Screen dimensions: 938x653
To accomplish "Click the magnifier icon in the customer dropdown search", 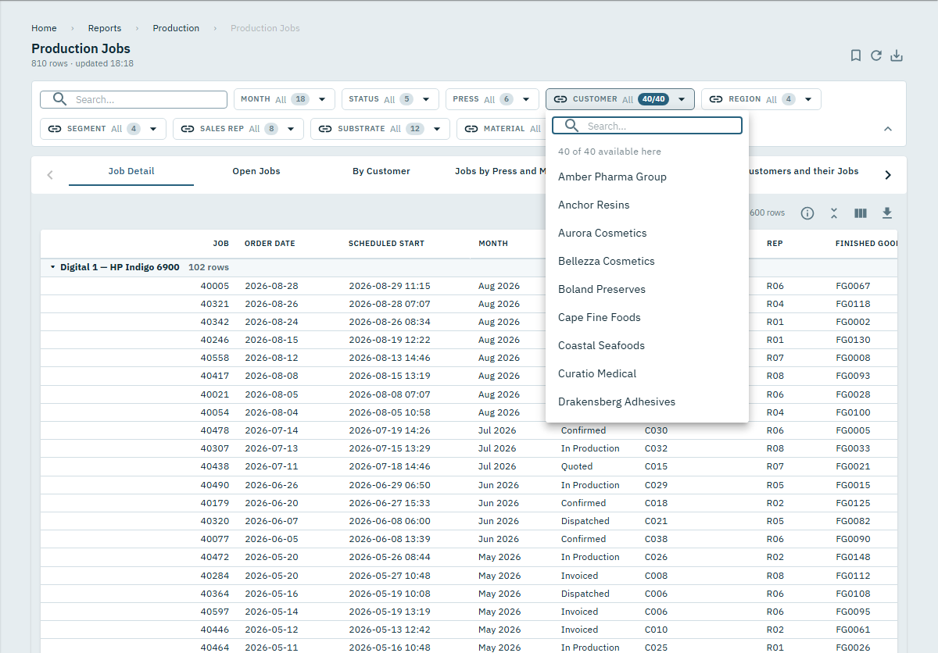I will 571,126.
